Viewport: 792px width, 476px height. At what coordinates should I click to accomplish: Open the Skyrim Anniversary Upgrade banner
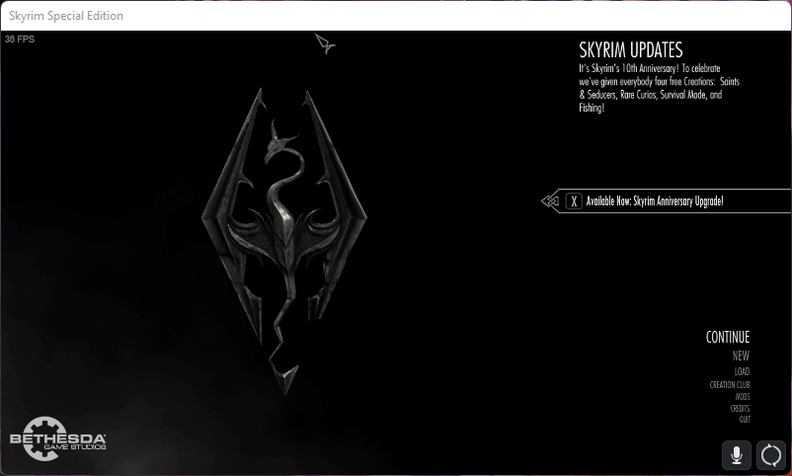coord(655,201)
